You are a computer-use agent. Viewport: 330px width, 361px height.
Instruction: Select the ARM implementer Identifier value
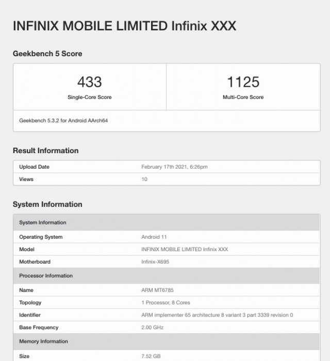(x=217, y=315)
